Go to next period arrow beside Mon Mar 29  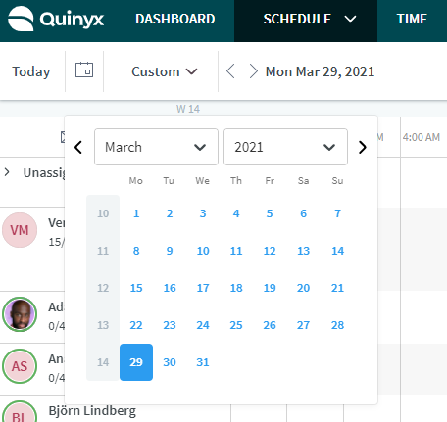point(253,71)
